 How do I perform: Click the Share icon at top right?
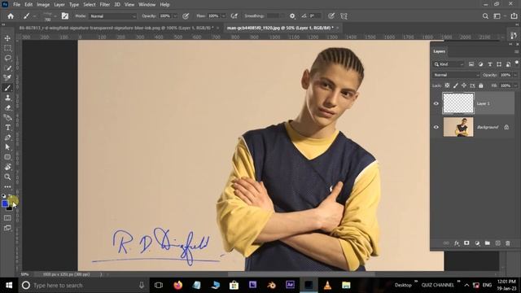coord(514,16)
